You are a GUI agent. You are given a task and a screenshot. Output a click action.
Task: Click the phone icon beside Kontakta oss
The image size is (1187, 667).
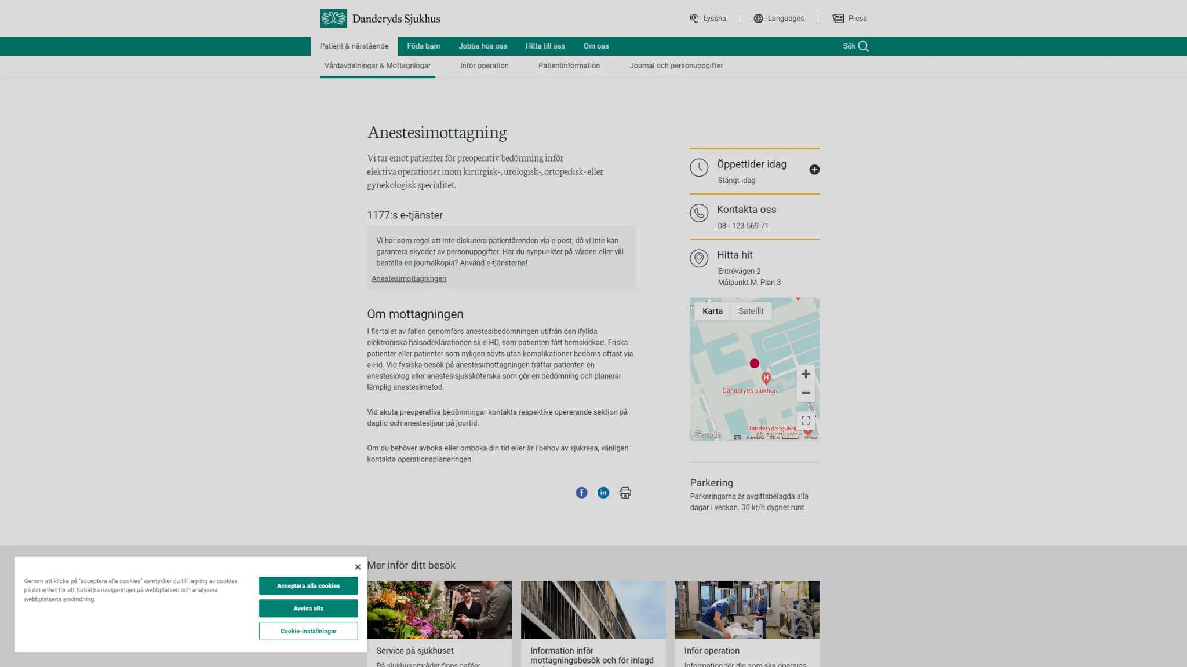(x=699, y=213)
